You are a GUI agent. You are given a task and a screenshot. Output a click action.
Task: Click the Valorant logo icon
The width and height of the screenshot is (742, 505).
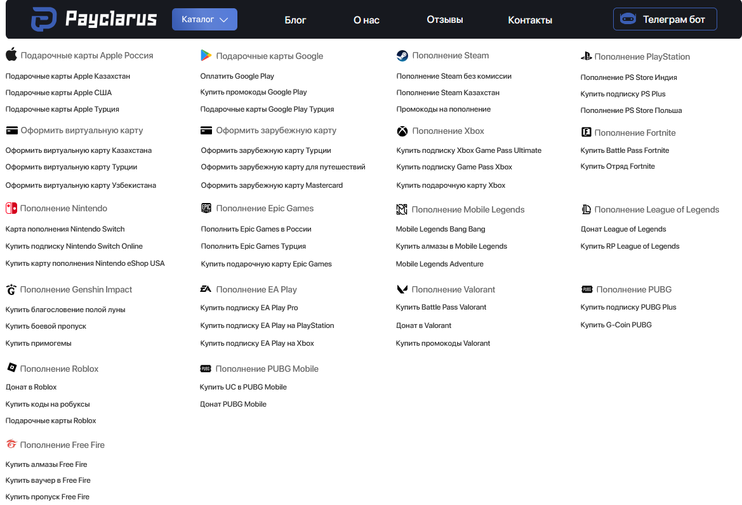point(402,289)
